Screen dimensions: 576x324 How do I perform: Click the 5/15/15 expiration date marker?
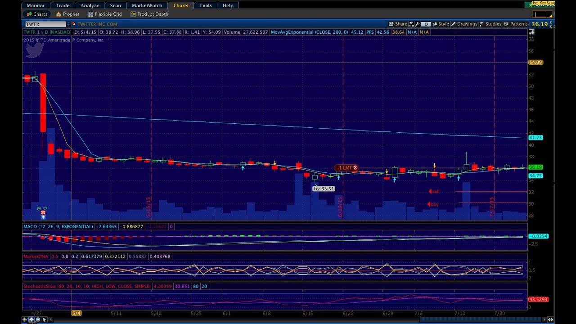pyautogui.click(x=148, y=207)
